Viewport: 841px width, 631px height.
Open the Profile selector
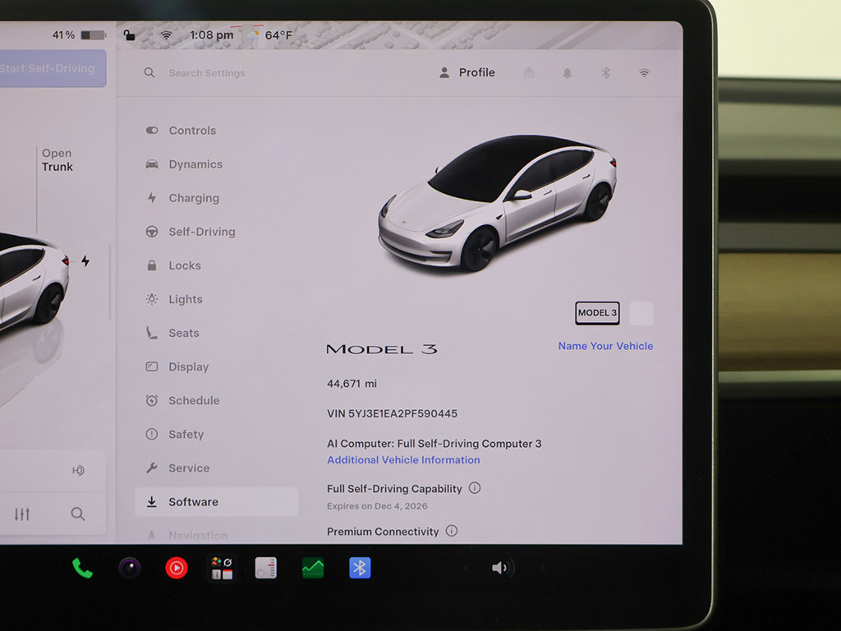466,72
